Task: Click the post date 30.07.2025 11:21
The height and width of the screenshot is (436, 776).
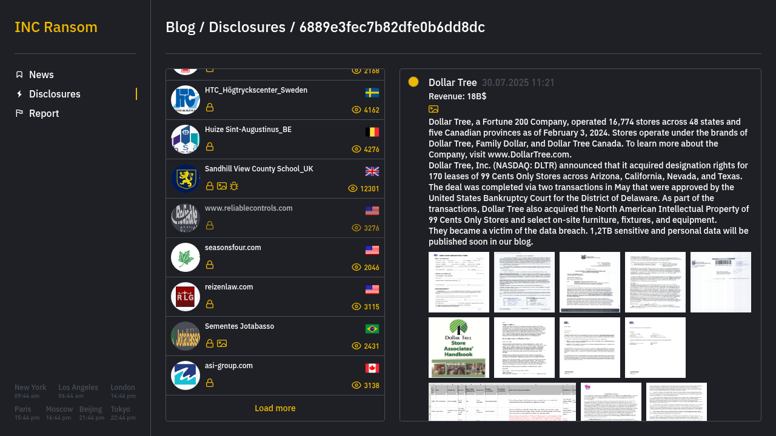Action: [x=518, y=82]
